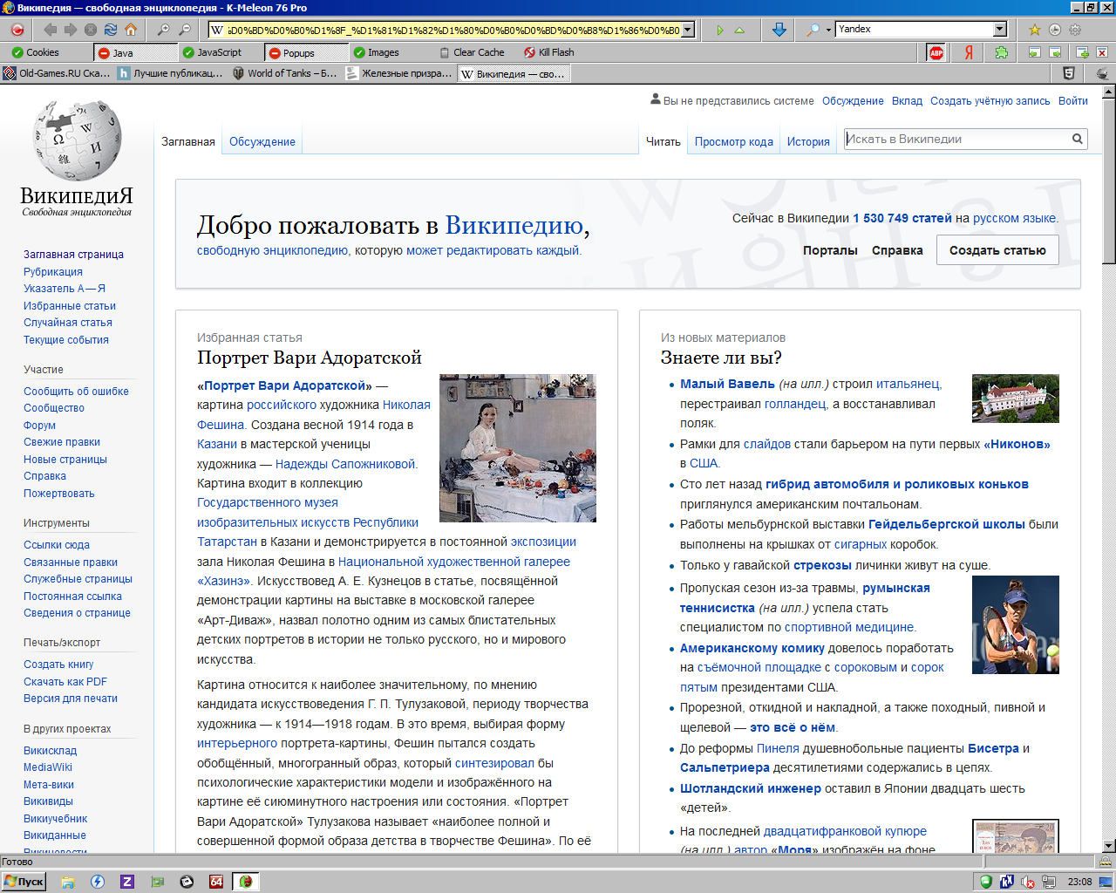Expand the URL bar history dropdown
Screen dimensions: 1116x893
point(688,30)
